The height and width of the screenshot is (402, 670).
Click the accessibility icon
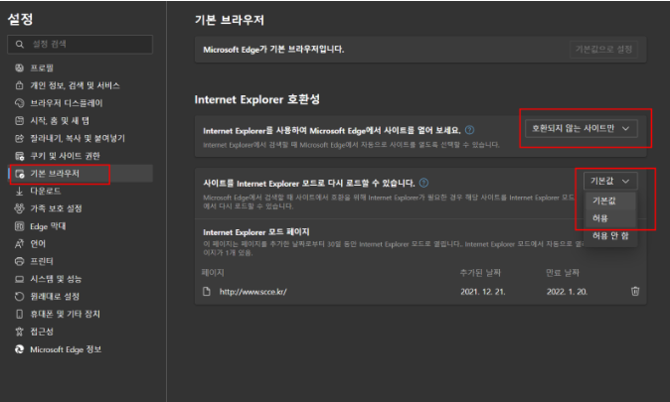coord(19,332)
